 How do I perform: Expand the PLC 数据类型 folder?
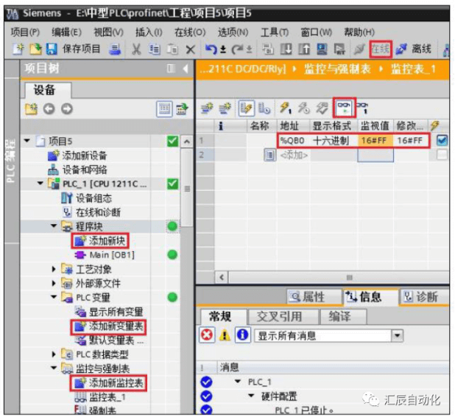point(54,354)
